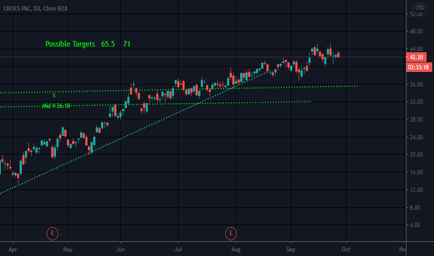Click the Aug label on time axis
This screenshot has height=256, width=434.
[236, 249]
